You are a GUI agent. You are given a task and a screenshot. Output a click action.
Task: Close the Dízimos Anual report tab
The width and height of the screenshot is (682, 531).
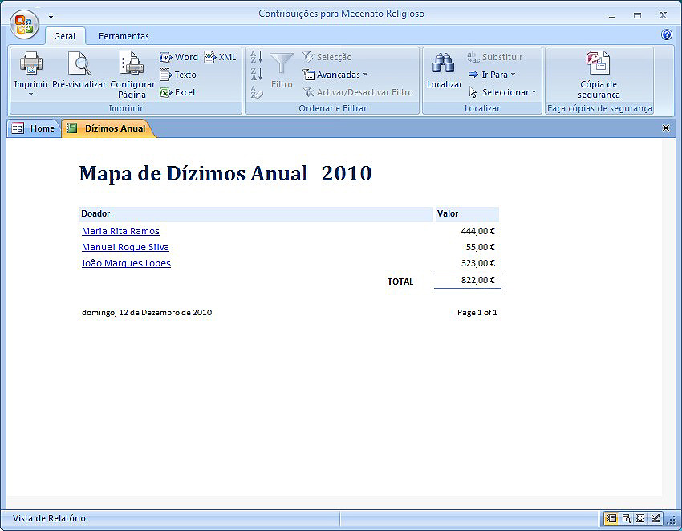[665, 128]
